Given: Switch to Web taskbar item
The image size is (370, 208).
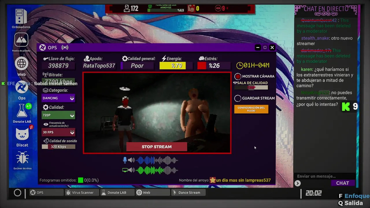Looking at the screenshot, I should point(153,192).
